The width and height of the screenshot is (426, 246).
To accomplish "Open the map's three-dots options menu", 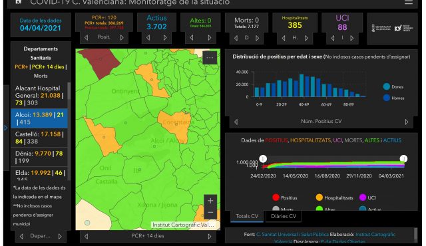I will [x=210, y=58].
